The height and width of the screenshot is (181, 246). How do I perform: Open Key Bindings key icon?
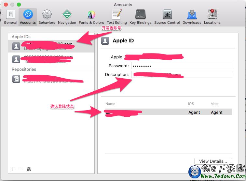click(x=141, y=14)
